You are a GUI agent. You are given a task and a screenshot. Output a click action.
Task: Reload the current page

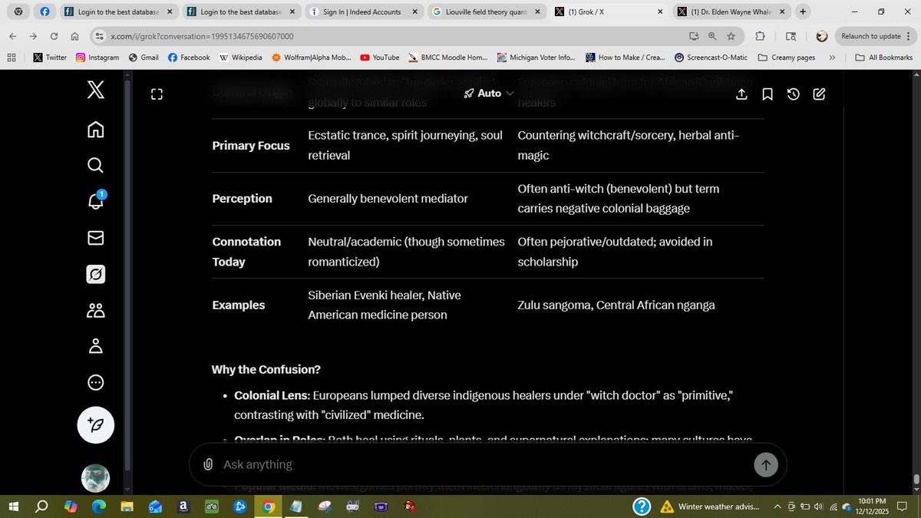coord(54,36)
